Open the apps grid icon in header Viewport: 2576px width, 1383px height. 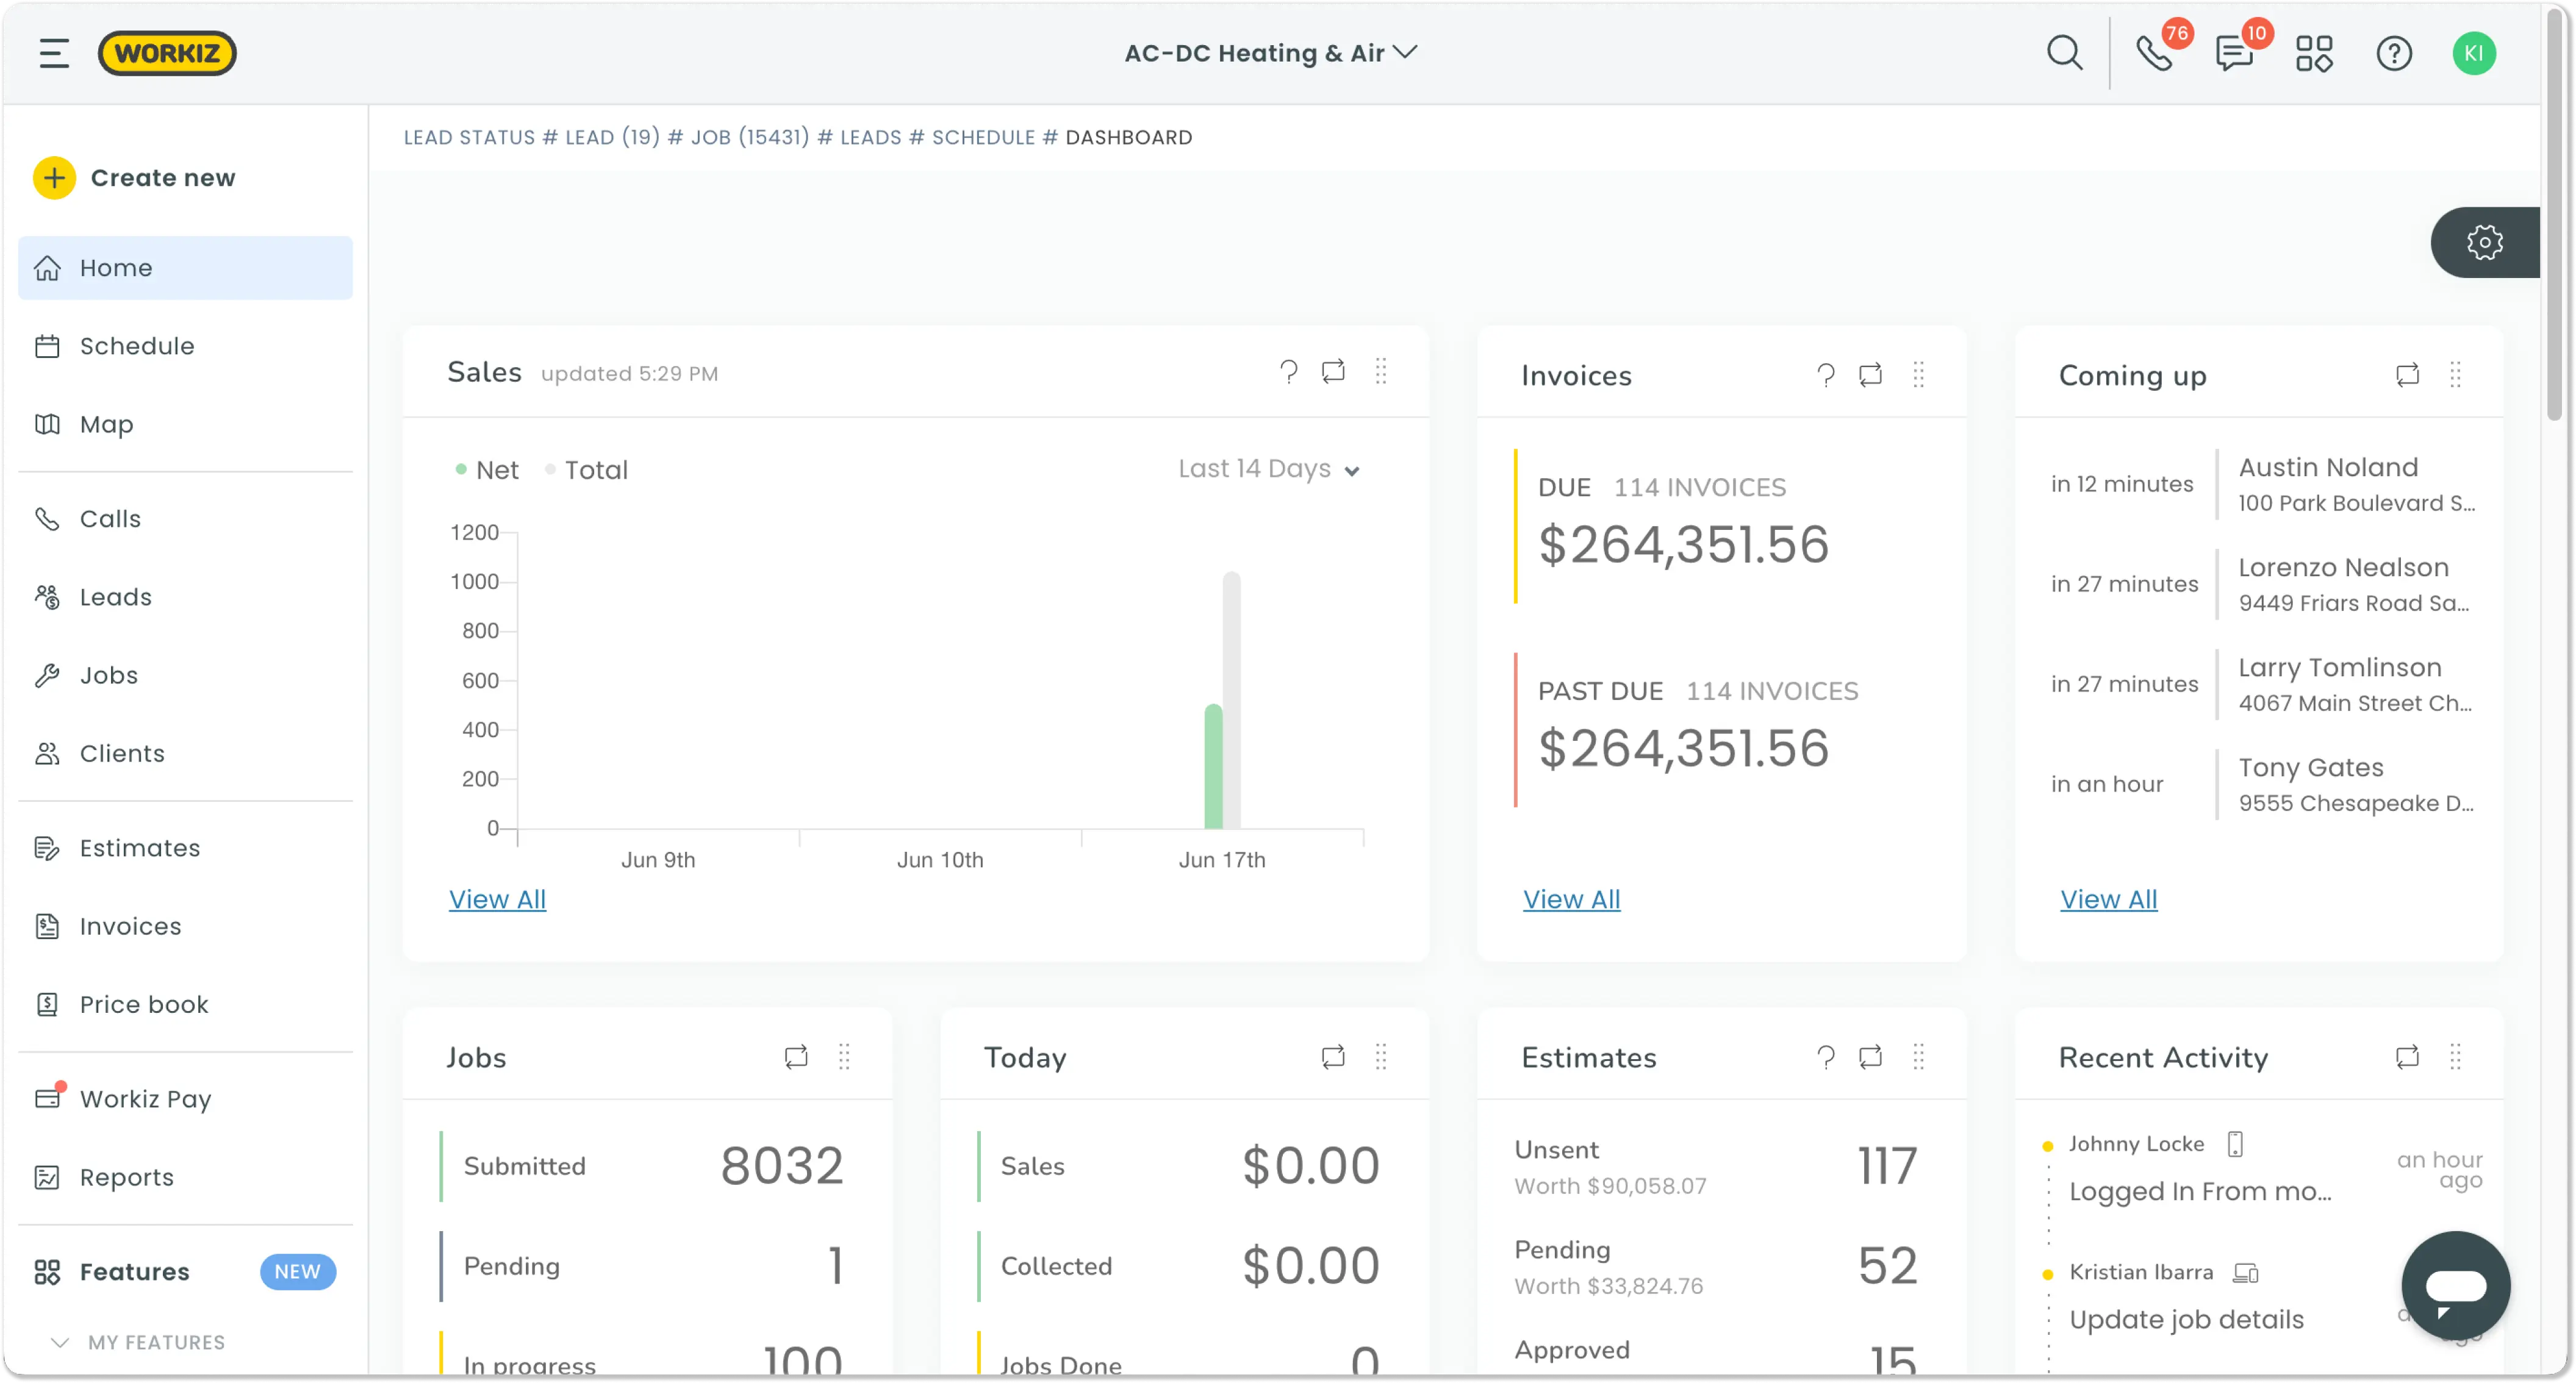coord(2313,53)
